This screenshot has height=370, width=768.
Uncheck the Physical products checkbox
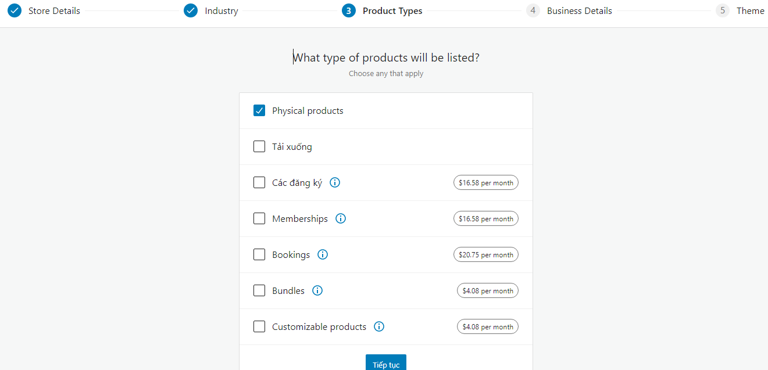259,110
